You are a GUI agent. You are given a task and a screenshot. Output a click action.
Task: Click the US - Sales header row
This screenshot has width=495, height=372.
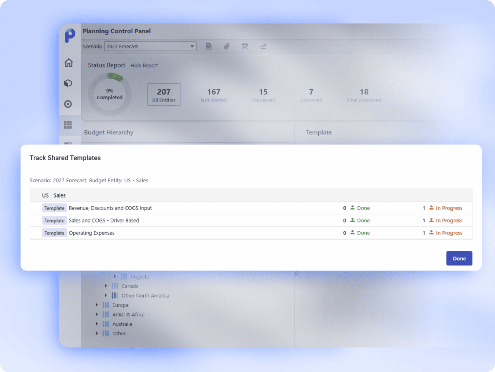pyautogui.click(x=251, y=195)
